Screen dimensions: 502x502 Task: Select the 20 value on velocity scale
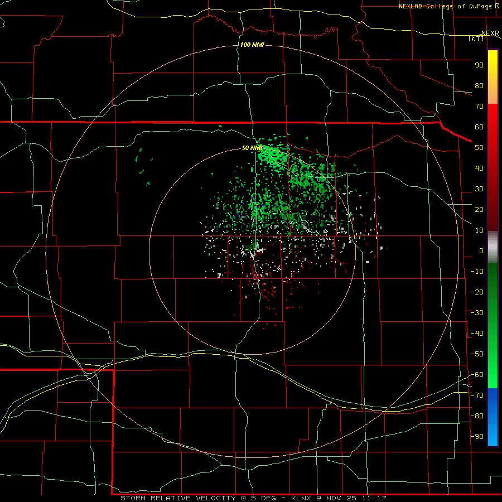pyautogui.click(x=479, y=209)
